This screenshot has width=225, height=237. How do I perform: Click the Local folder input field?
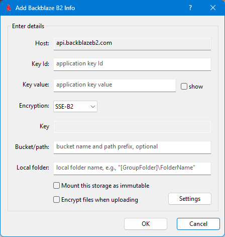(x=132, y=169)
